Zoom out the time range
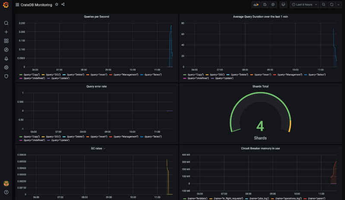Screen dimensions: 345x200 click(x=323, y=5)
